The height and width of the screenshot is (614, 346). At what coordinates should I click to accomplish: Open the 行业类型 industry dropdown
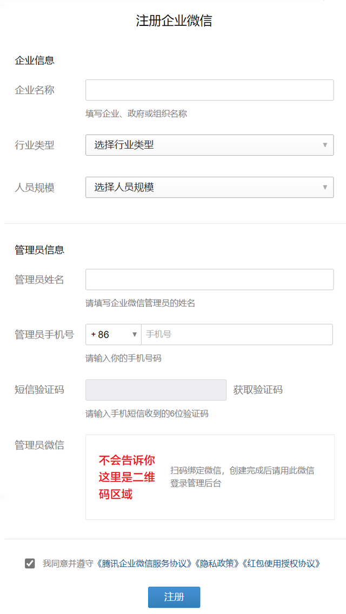tap(209, 145)
